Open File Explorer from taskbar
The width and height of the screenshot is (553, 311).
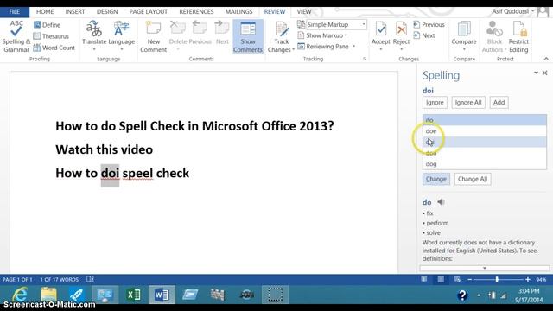[48, 295]
